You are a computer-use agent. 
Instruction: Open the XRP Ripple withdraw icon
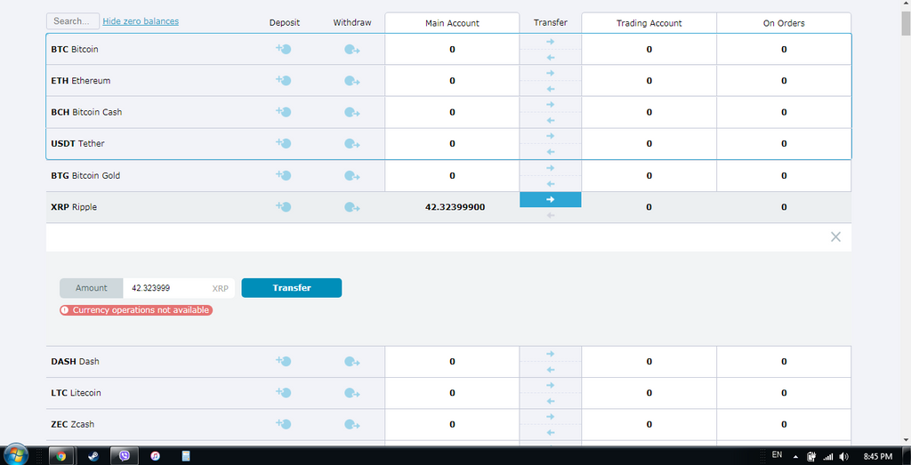tap(351, 206)
